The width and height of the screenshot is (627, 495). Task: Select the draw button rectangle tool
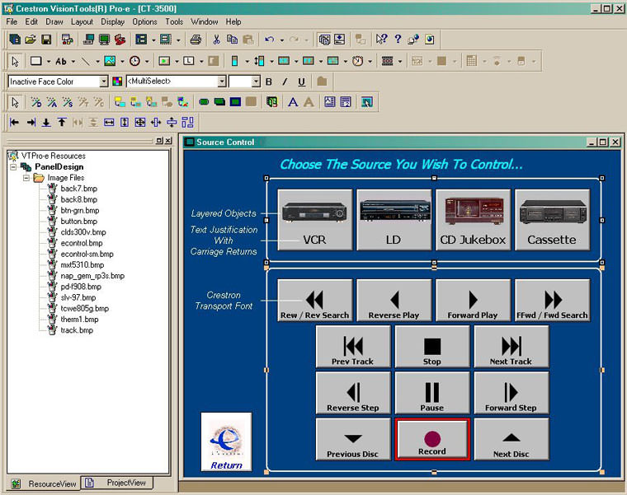[x=36, y=61]
